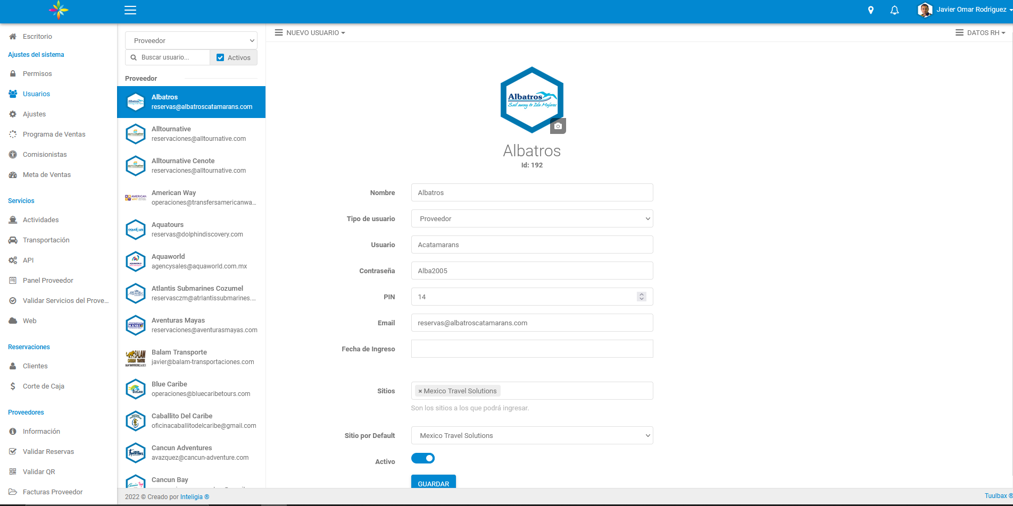Click the Clientes person icon
The image size is (1013, 506).
coord(13,366)
